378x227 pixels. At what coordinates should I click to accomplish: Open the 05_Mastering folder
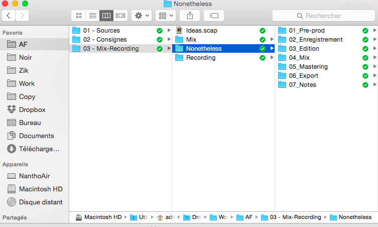point(326,67)
